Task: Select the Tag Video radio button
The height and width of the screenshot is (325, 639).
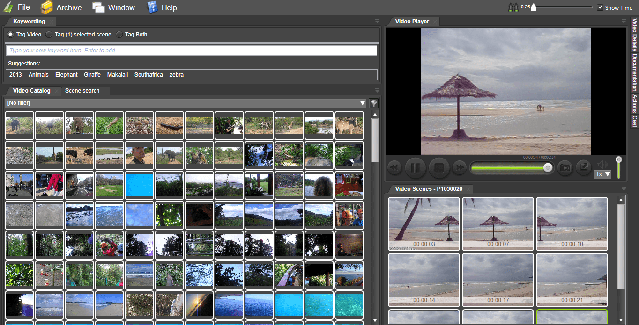Action: [x=11, y=35]
